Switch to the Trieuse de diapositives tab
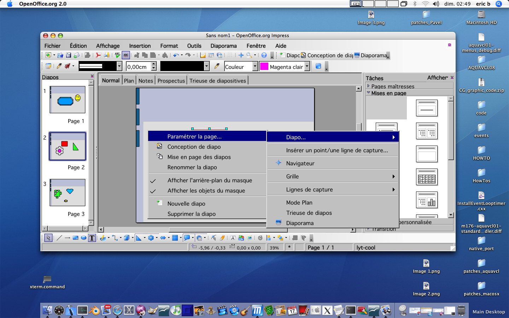Viewport: 509px width, 318px height. 218,81
